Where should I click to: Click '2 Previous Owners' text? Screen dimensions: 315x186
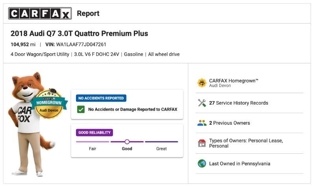click(230, 123)
